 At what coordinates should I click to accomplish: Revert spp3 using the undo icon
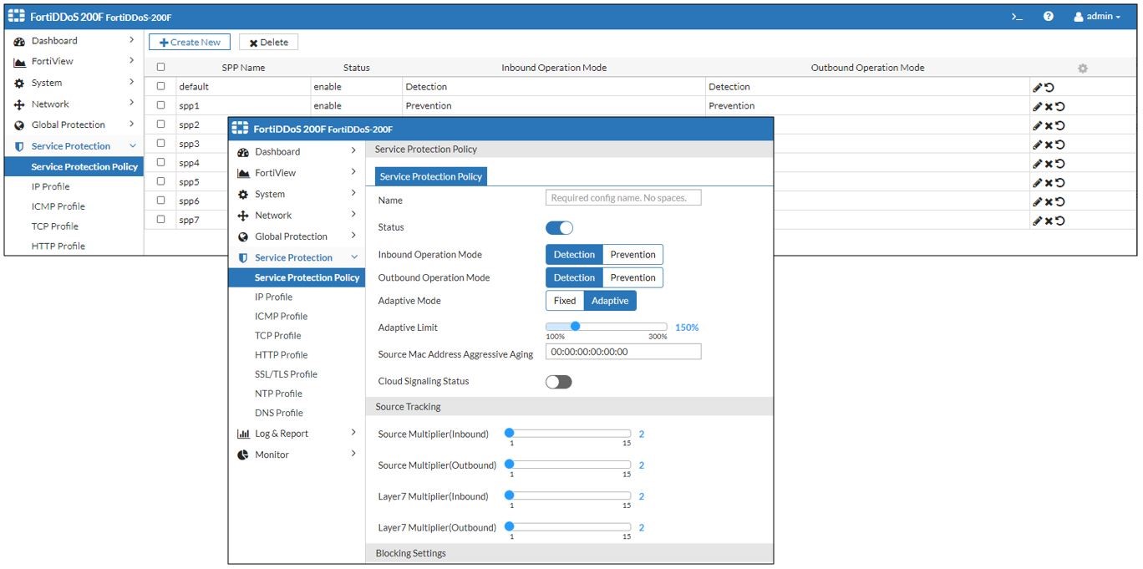[x=1060, y=144]
